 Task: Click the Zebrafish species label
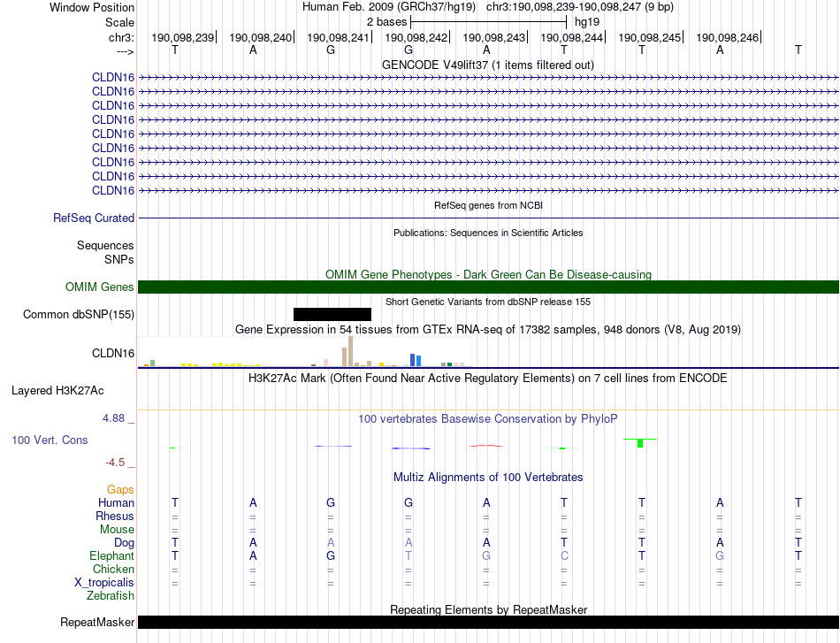point(111,595)
